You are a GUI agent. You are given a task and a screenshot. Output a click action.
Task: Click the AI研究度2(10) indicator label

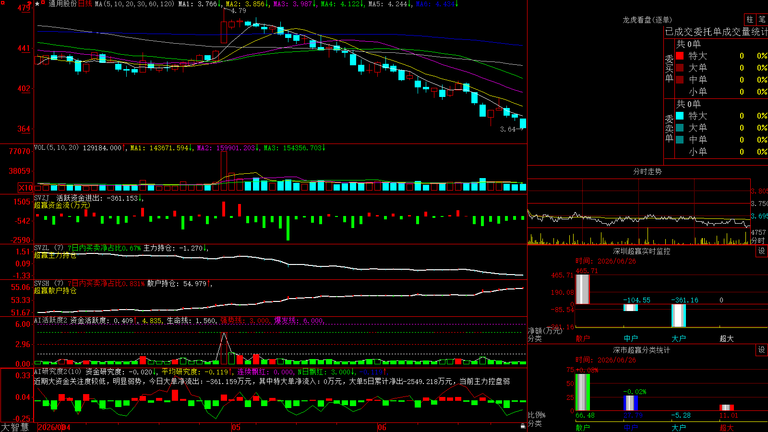point(58,372)
